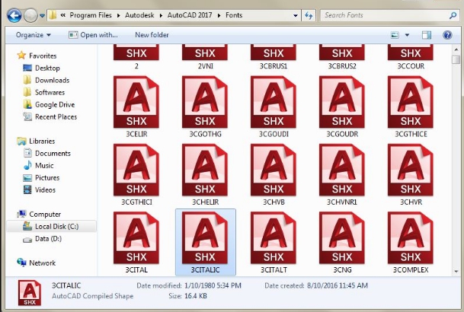Refresh the Fonts folder view
The width and height of the screenshot is (464, 312).
pyautogui.click(x=309, y=15)
